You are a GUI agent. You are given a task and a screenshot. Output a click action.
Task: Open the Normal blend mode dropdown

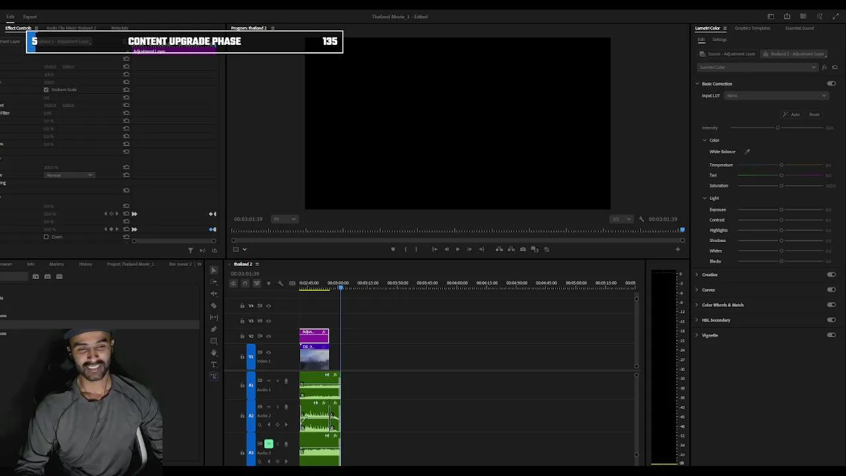click(69, 175)
